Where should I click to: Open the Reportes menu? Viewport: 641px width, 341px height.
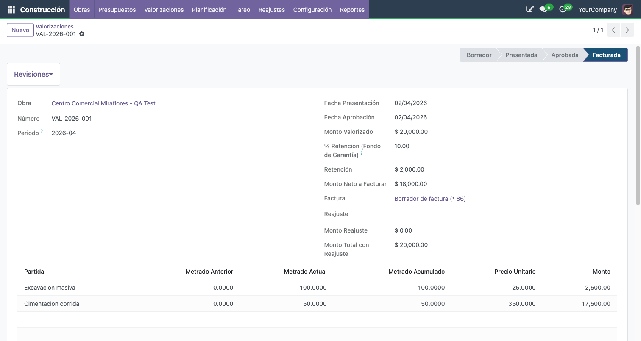coord(352,9)
